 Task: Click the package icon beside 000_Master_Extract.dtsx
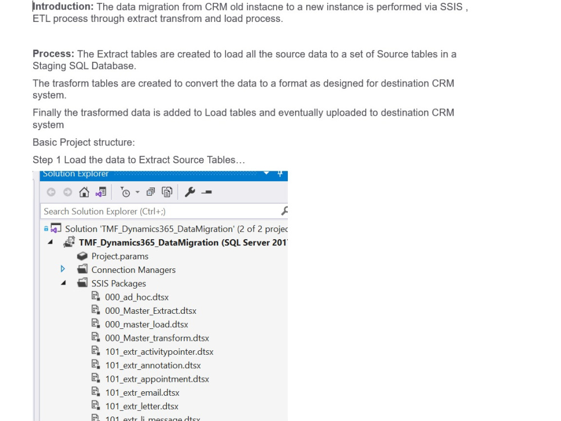(x=96, y=310)
